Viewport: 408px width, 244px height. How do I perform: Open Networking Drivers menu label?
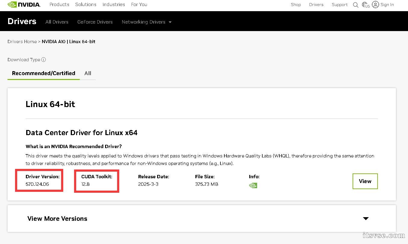tap(143, 22)
